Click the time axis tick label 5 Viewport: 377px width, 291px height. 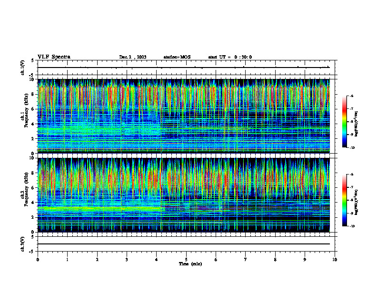point(186,260)
